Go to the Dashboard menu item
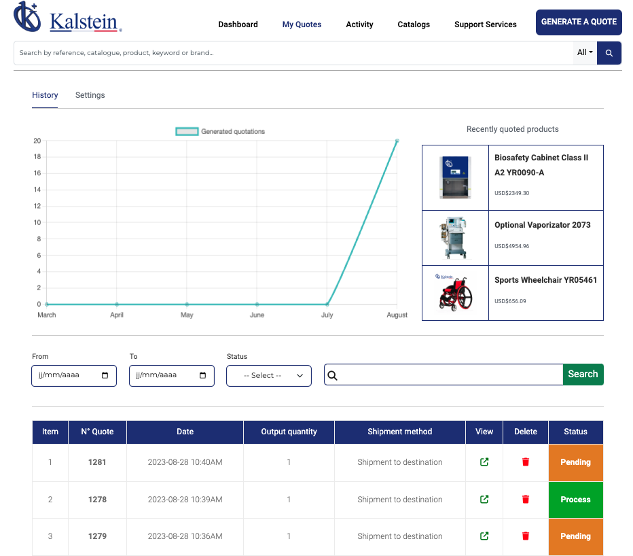 [238, 24]
